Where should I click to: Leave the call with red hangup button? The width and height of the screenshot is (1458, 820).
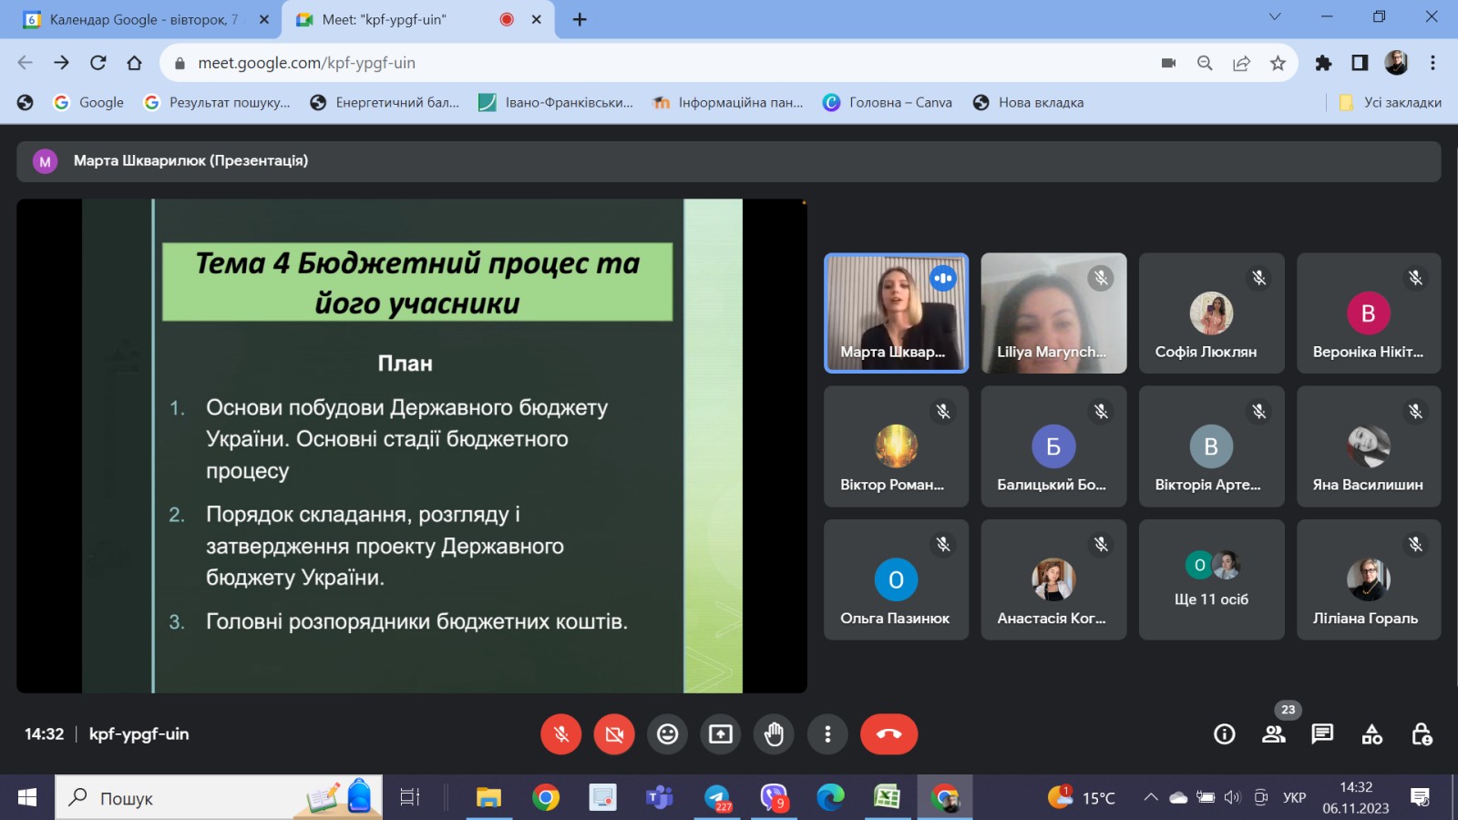click(x=888, y=733)
